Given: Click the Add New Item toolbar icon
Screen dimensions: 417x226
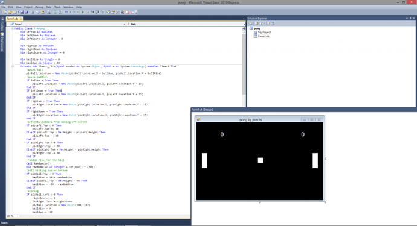Looking at the screenshot, I should tap(15, 12).
